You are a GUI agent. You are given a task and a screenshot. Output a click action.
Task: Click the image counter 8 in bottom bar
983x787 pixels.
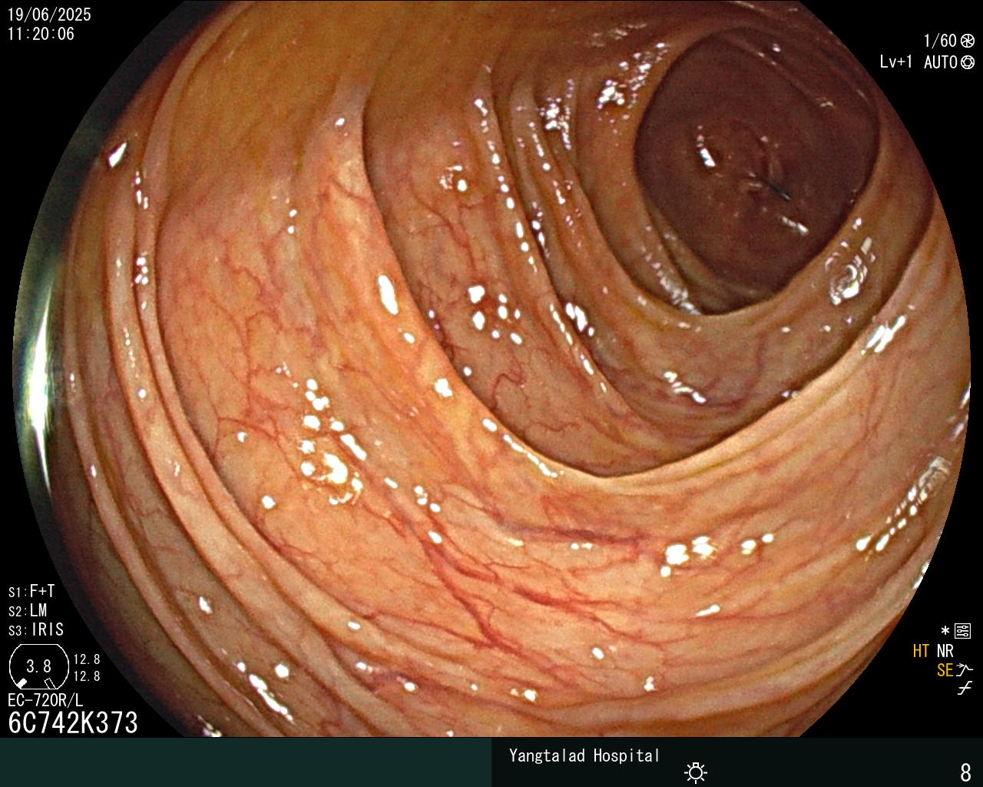966,772
